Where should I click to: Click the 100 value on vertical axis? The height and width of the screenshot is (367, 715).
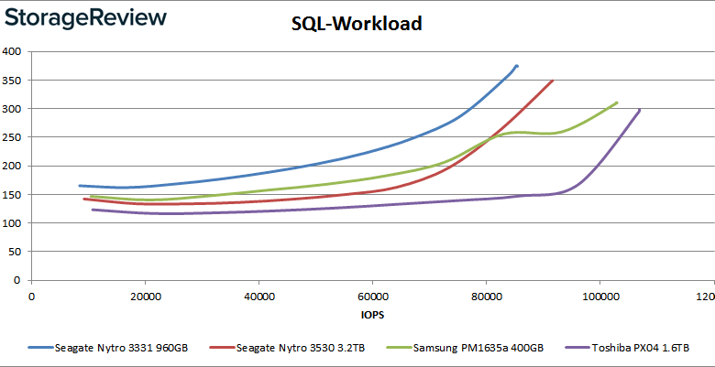[x=11, y=222]
